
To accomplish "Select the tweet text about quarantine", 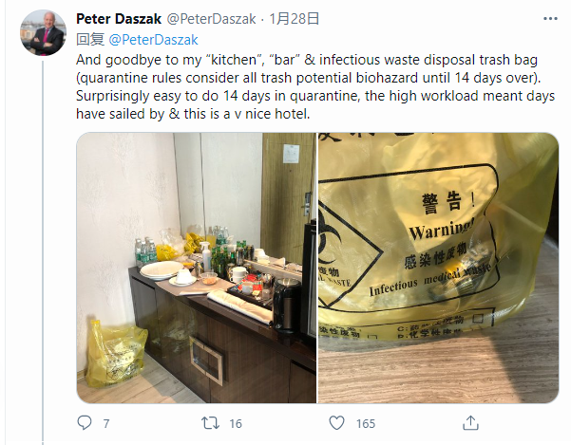I will pos(315,87).
